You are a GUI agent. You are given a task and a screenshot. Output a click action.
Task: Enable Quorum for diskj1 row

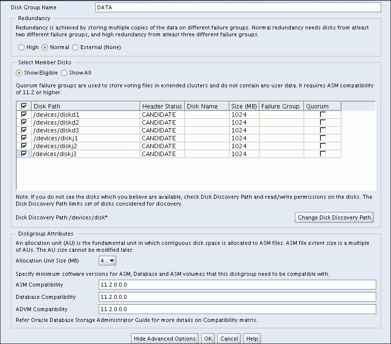click(x=323, y=138)
